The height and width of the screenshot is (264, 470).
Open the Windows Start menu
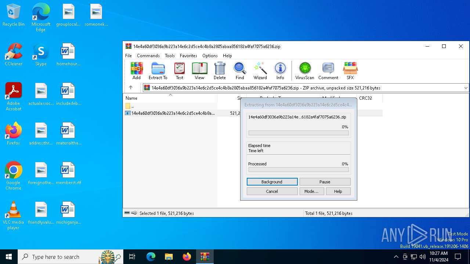pyautogui.click(x=9, y=257)
